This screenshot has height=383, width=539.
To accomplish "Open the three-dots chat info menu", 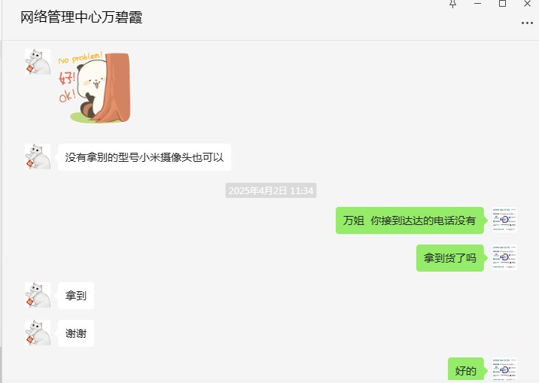I will 527,23.
